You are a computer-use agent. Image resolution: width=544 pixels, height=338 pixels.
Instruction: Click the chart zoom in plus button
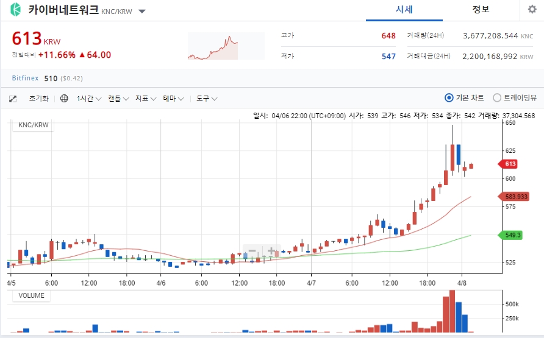[x=271, y=250]
